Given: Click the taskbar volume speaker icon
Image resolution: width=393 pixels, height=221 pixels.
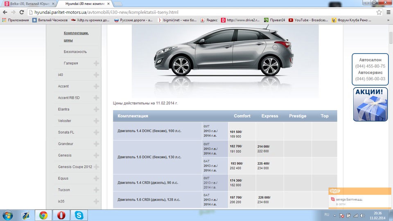Looking at the screenshot, I should tap(362, 216).
